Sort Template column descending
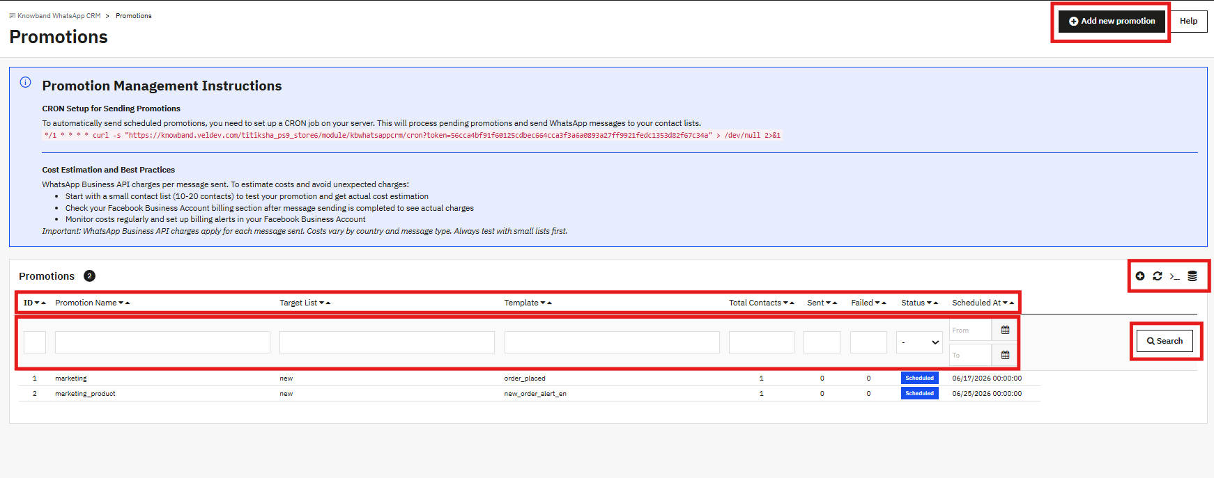The image size is (1214, 478). [543, 303]
